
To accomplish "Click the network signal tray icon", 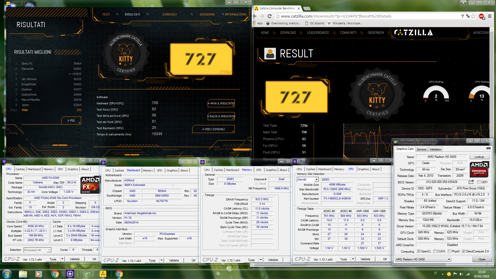I will pos(468,274).
